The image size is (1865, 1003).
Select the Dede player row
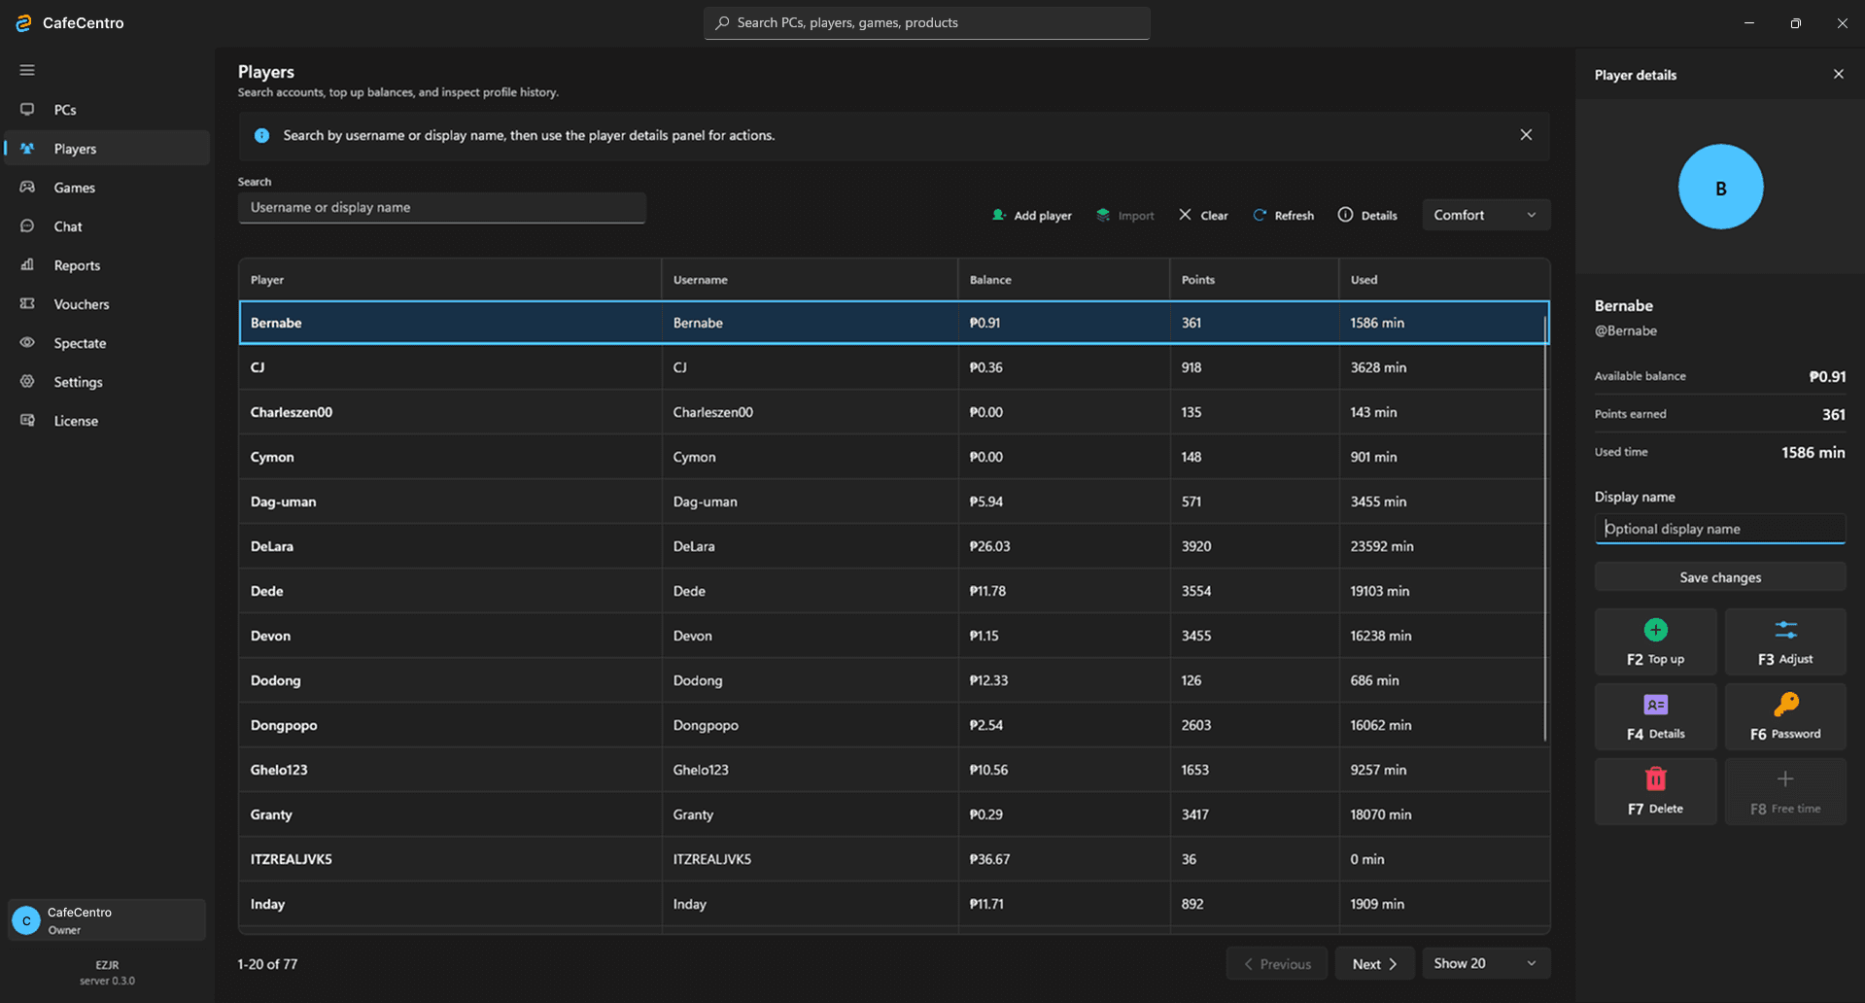pyautogui.click(x=893, y=591)
